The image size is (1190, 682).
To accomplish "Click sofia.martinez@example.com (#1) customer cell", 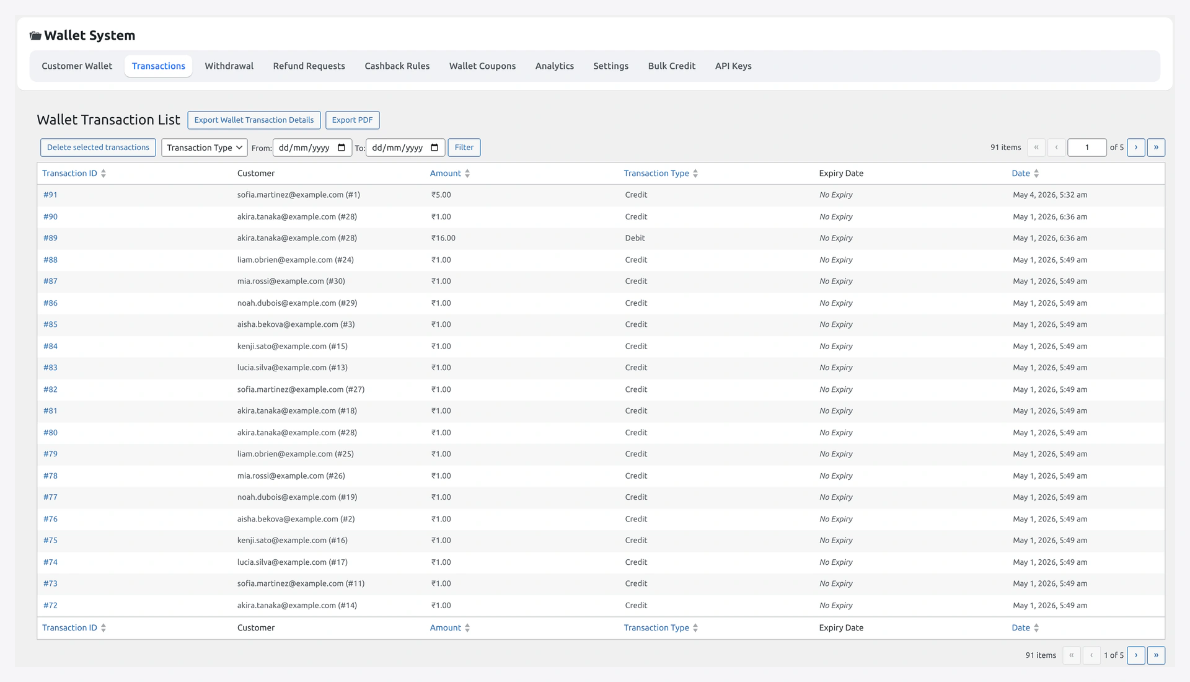I will (x=298, y=195).
